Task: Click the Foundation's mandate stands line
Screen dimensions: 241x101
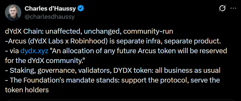Action: click(x=112, y=80)
